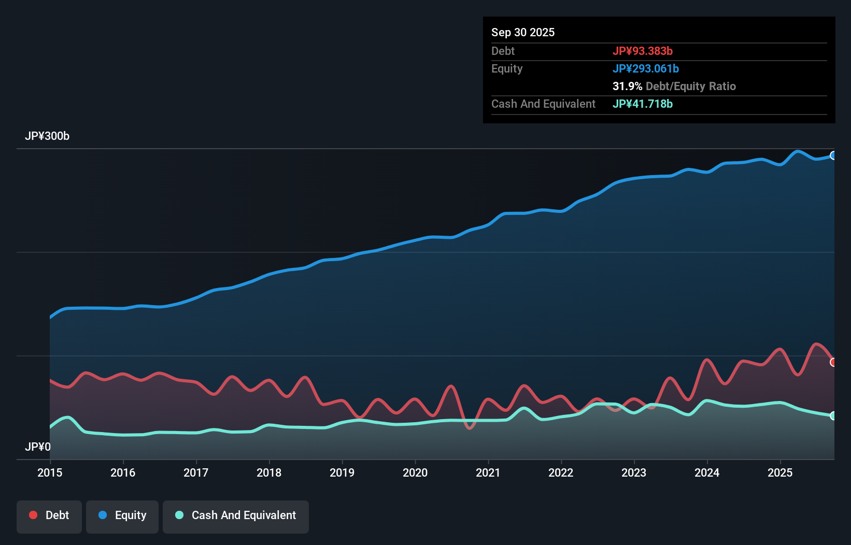Click the blue dot in Equity legend
This screenshot has width=851, height=545.
click(103, 515)
